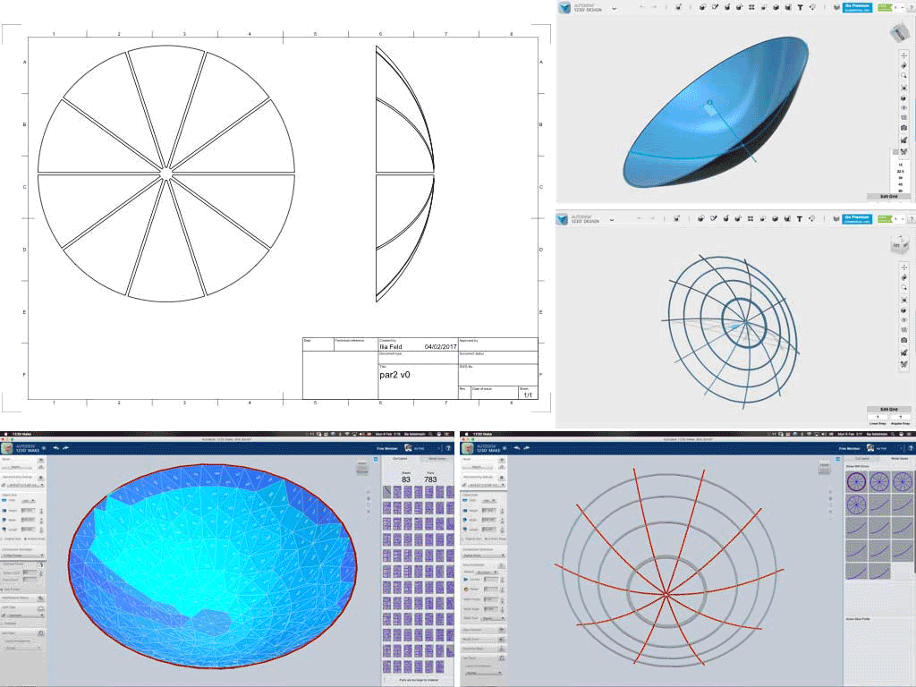Open Construction Technique dropdown in left Make window
Viewport: 916px width, 687px height.
(x=22, y=556)
